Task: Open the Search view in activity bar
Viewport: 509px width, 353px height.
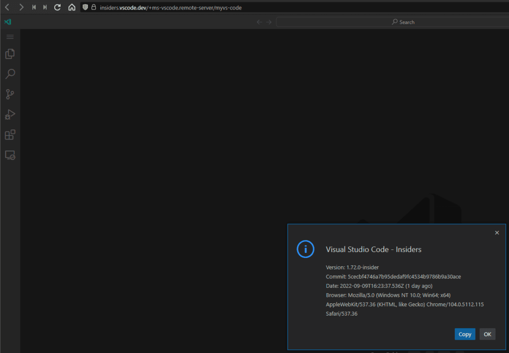Action: tap(10, 74)
